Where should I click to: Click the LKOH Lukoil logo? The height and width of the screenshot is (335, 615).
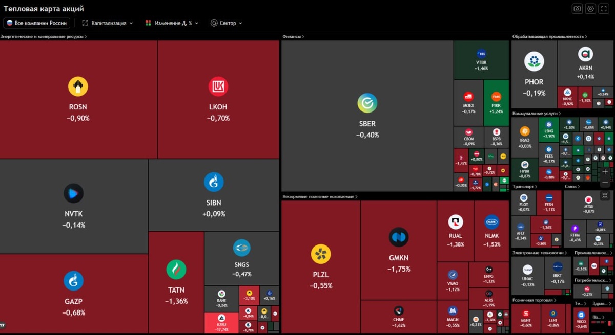click(218, 86)
